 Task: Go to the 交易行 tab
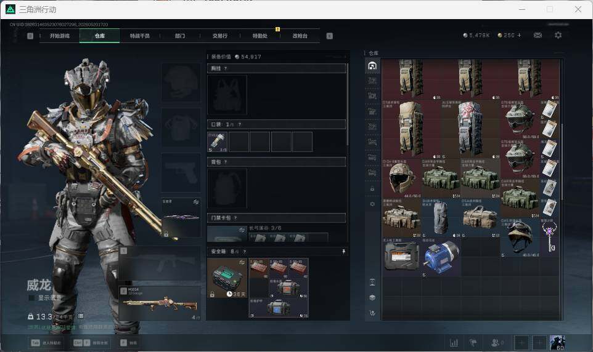click(219, 36)
